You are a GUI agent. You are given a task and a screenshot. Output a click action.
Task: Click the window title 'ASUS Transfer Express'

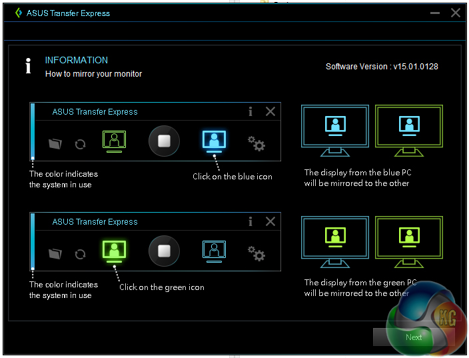68,13
